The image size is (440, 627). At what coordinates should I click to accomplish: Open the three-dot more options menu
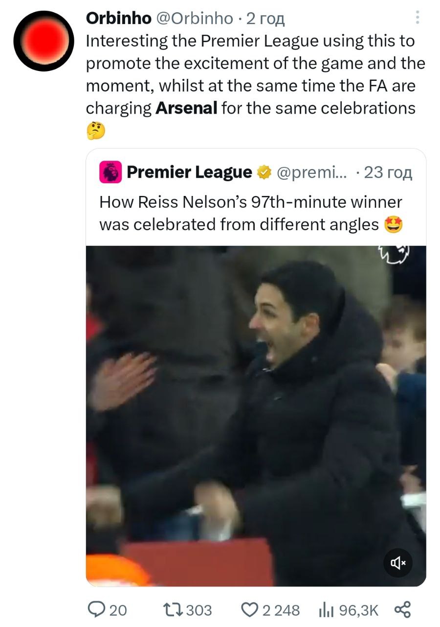[x=417, y=18]
